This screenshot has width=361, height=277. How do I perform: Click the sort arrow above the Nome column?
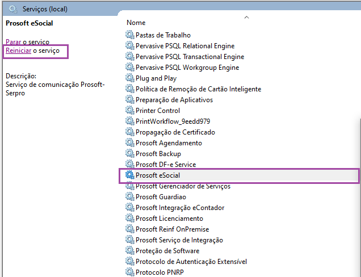coord(246,17)
